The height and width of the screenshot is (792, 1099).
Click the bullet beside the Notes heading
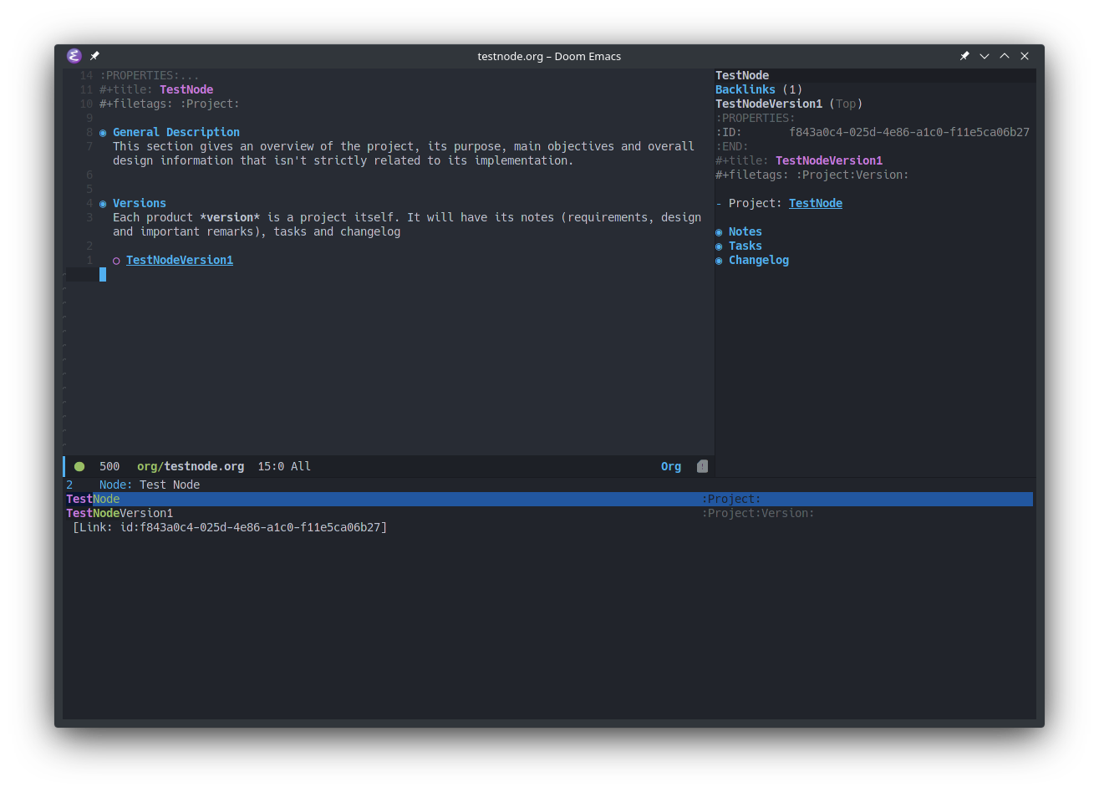(x=718, y=231)
